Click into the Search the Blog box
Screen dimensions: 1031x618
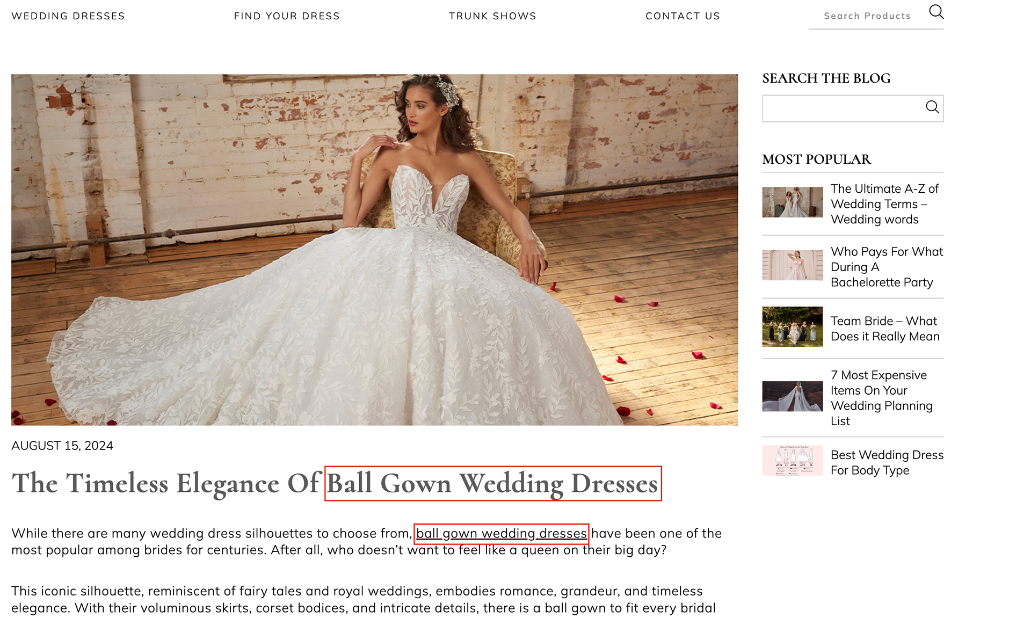(x=842, y=108)
